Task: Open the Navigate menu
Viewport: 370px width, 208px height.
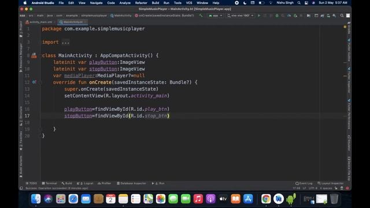Action: click(97, 3)
